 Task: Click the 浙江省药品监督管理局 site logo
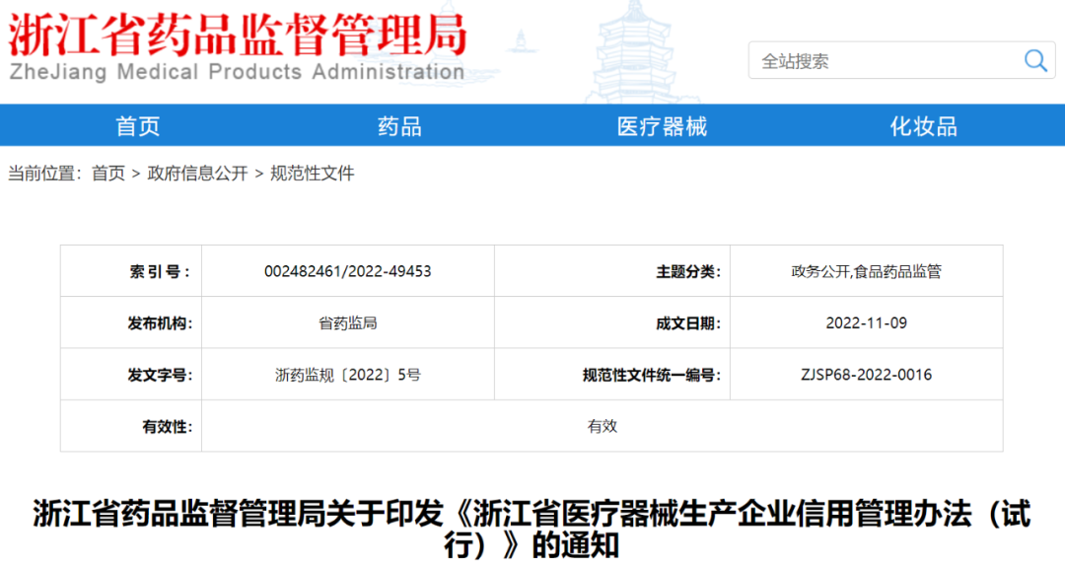point(238,35)
